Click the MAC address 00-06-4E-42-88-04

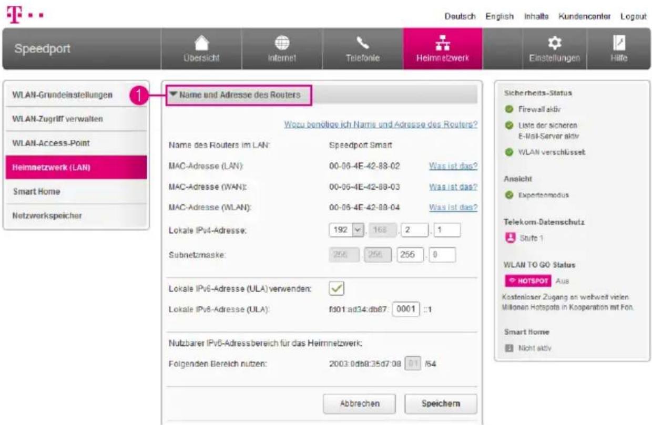[x=364, y=208]
